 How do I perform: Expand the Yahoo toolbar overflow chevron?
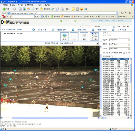pos(132,16)
